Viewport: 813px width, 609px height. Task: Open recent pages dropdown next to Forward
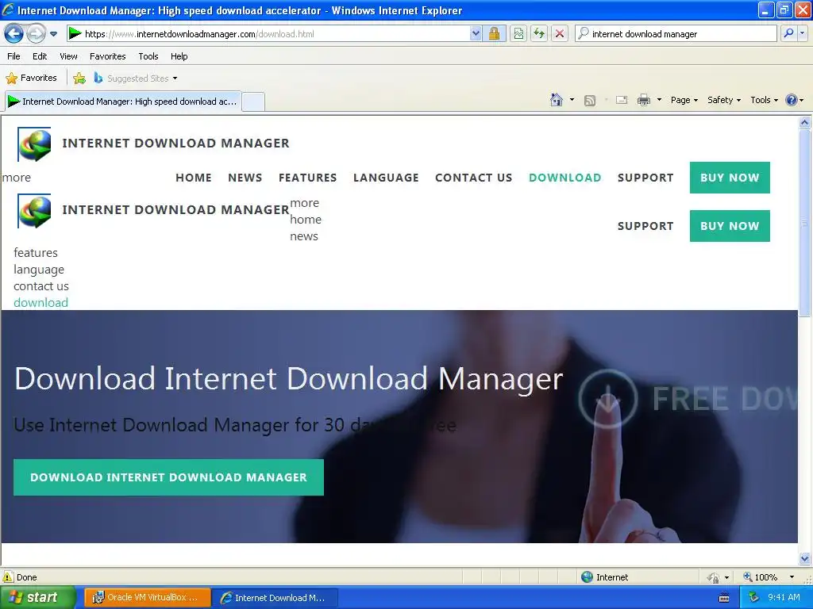pos(53,34)
